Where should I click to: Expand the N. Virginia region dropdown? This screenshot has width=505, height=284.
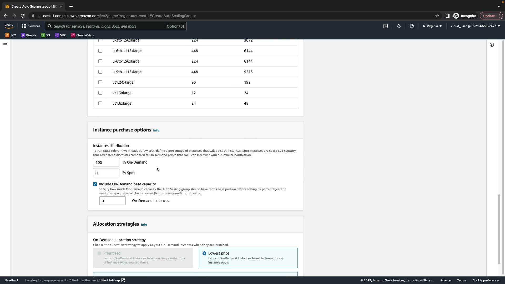pos(432,26)
